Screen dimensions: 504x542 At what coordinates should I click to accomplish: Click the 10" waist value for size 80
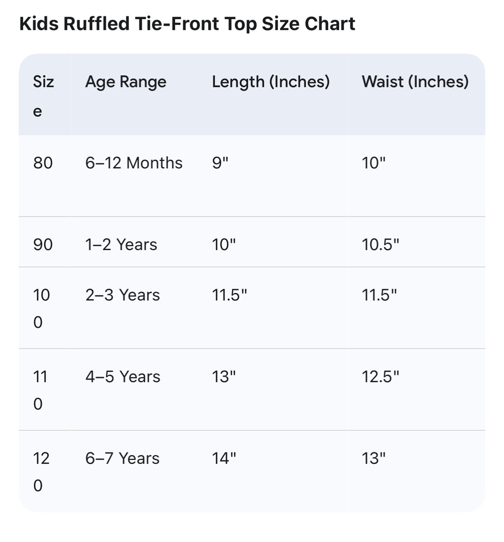[374, 163]
